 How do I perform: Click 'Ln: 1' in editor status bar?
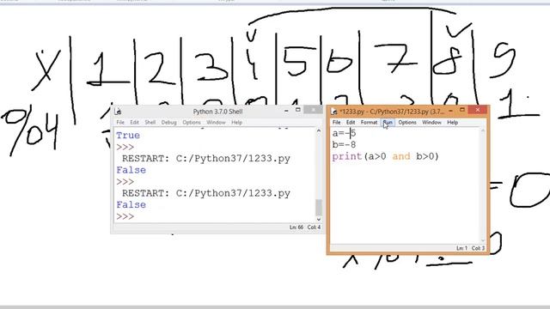[462, 248]
